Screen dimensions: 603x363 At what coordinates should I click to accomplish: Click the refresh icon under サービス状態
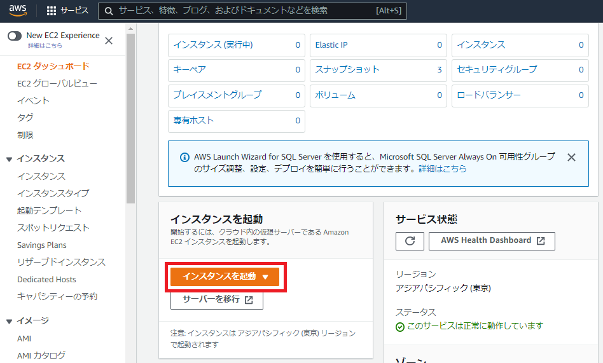tap(410, 241)
